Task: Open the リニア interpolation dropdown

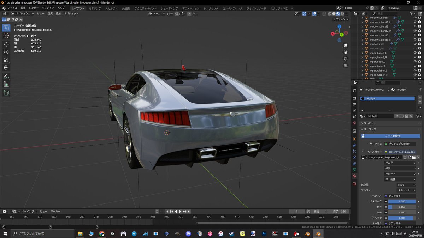Action: coord(400,163)
